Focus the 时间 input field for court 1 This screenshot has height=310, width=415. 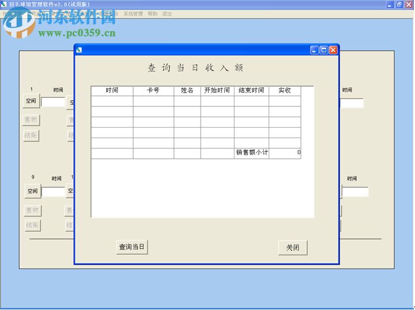(53, 102)
